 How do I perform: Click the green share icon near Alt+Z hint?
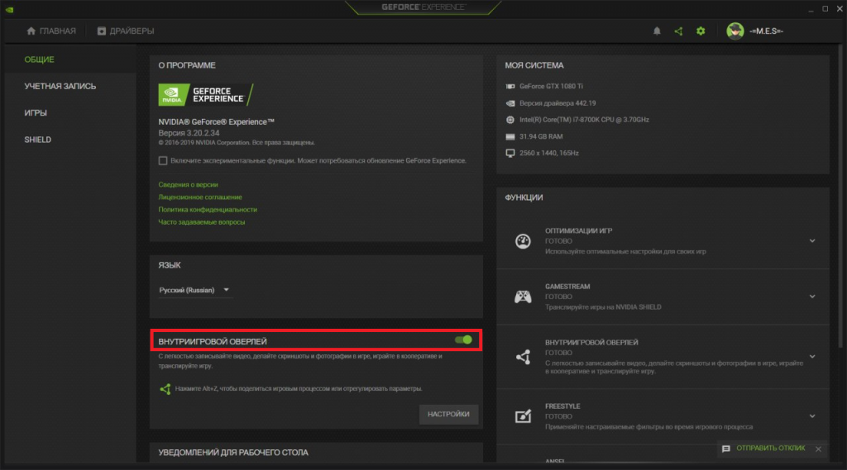click(165, 388)
